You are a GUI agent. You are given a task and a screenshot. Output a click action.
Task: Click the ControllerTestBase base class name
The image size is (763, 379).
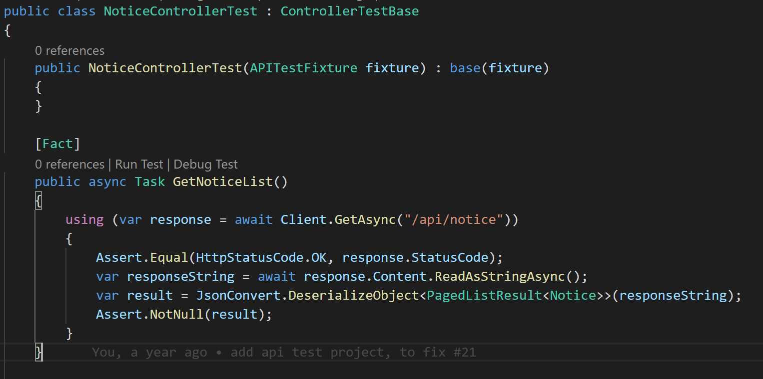[x=350, y=11]
